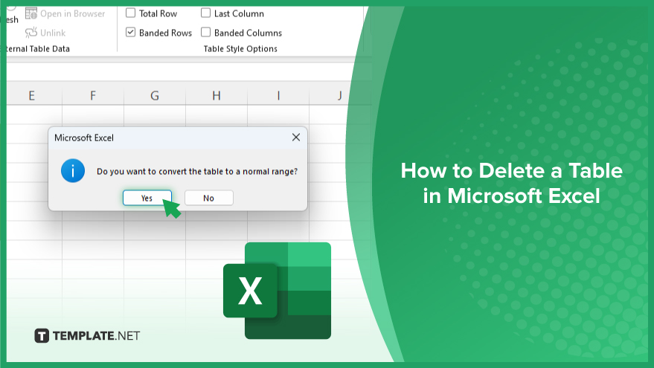Screen dimensions: 654x368
Task: Enable the Total Row checkbox
Action: tap(130, 13)
